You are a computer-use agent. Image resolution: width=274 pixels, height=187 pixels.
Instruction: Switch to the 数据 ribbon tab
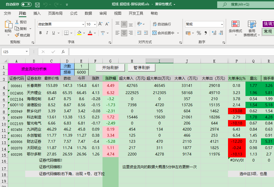pos(88,13)
